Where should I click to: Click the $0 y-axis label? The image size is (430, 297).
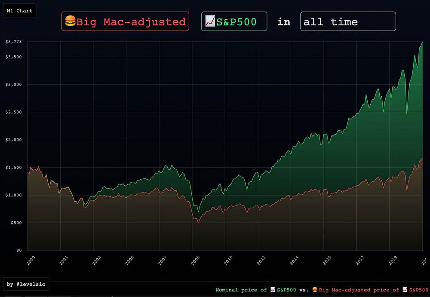pos(19,251)
